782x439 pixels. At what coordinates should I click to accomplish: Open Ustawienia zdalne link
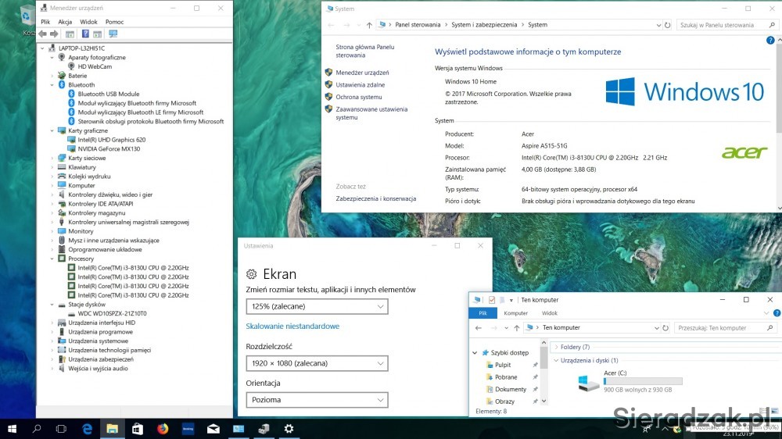pos(360,84)
